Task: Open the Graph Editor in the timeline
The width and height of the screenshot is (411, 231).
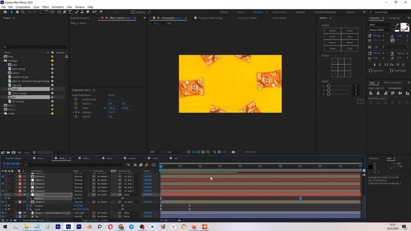Action: 154,165
